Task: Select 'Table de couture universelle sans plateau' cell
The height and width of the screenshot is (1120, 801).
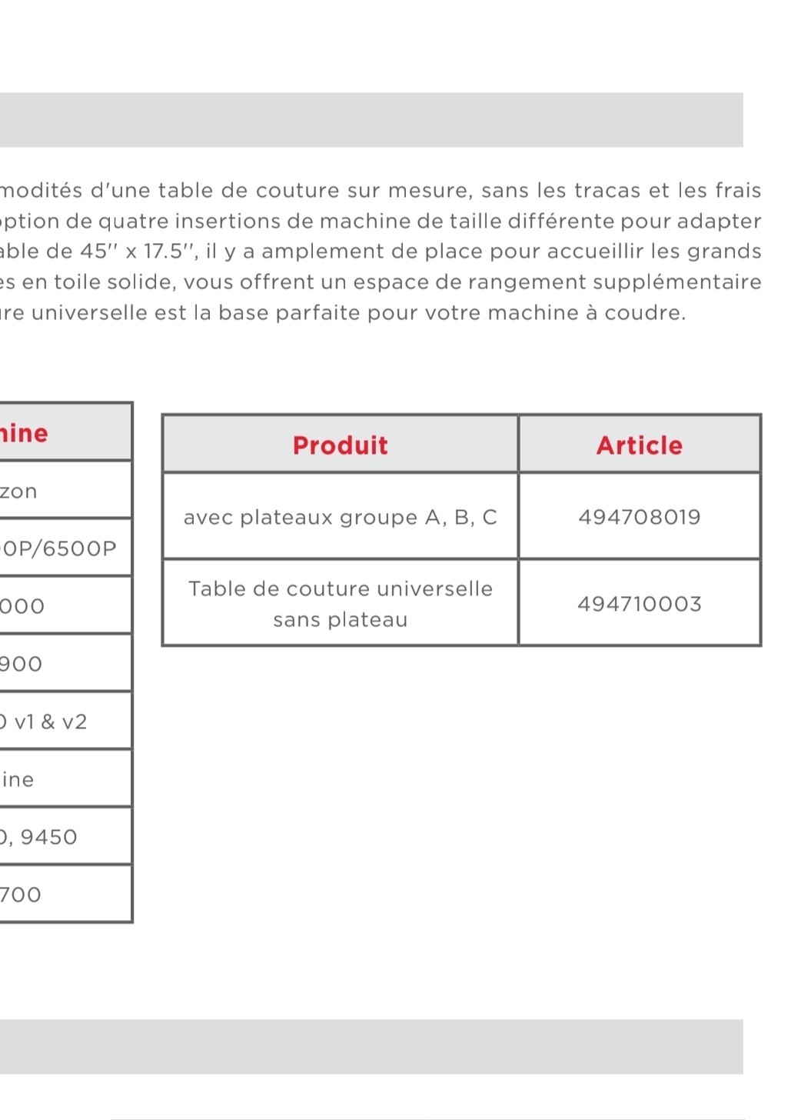Action: [x=340, y=604]
